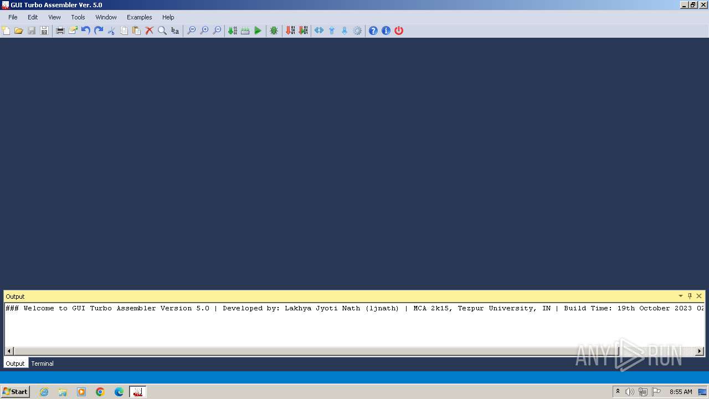Open the Windows Start menu
Viewport: 709px width, 399px height.
tap(15, 392)
